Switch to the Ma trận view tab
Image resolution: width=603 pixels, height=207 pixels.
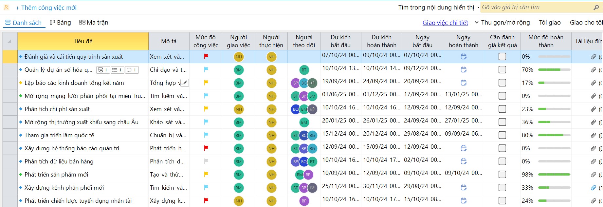coord(94,23)
